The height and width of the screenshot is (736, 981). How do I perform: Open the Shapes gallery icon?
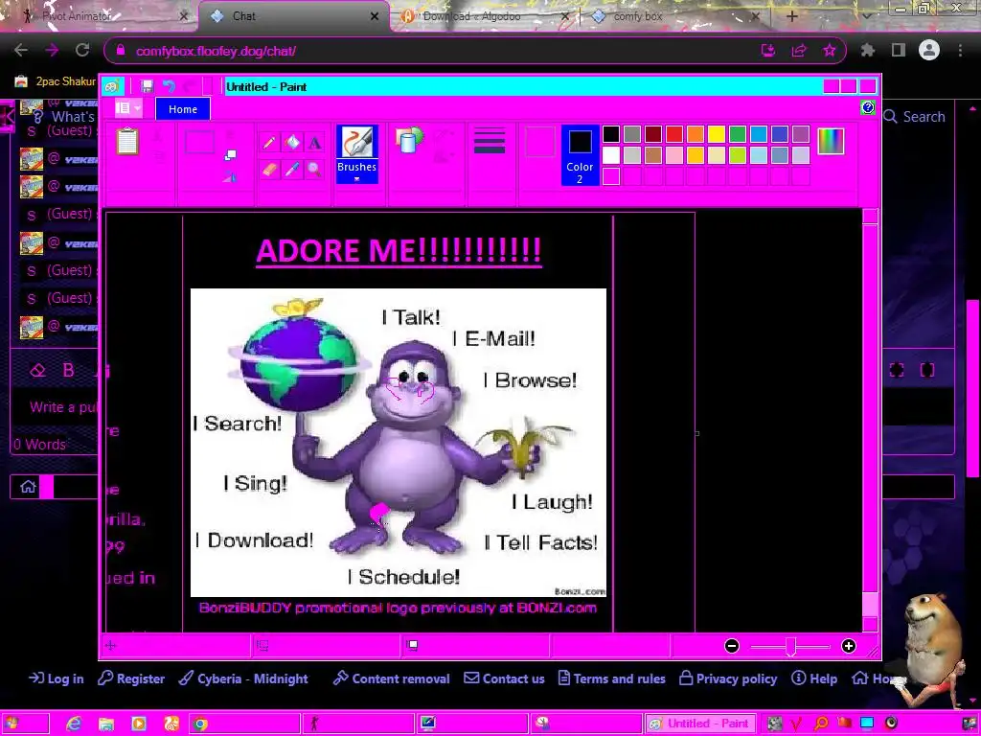pos(410,140)
